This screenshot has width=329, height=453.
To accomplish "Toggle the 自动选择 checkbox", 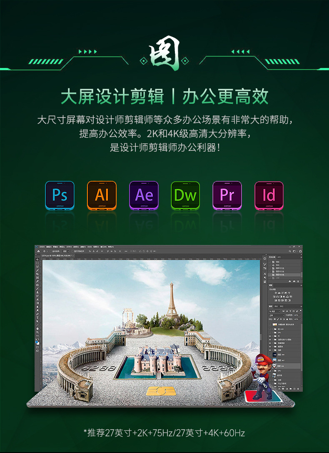I will (50, 251).
